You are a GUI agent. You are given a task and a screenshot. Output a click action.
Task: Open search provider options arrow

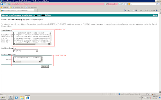coord(159,4)
